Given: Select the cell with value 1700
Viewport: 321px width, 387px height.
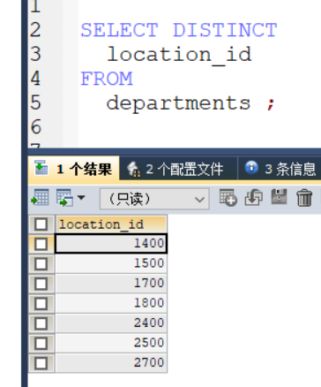Looking at the screenshot, I should tap(111, 284).
